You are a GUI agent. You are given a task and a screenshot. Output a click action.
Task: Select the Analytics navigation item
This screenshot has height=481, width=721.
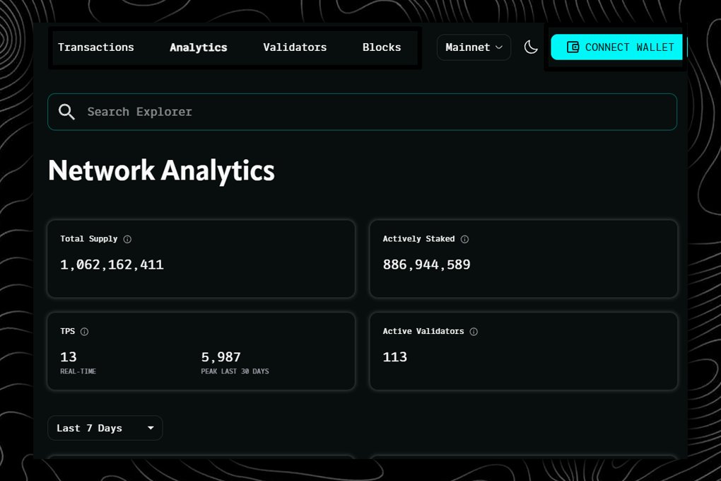[198, 47]
